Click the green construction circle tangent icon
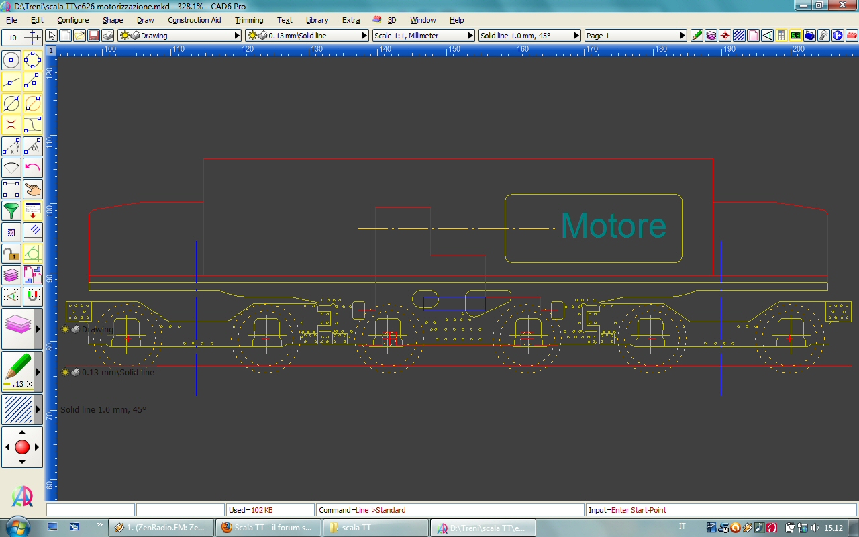The image size is (859, 537). coord(33,254)
